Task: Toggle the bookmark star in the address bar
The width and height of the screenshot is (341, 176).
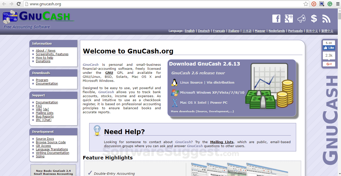Action: [x=306, y=4]
